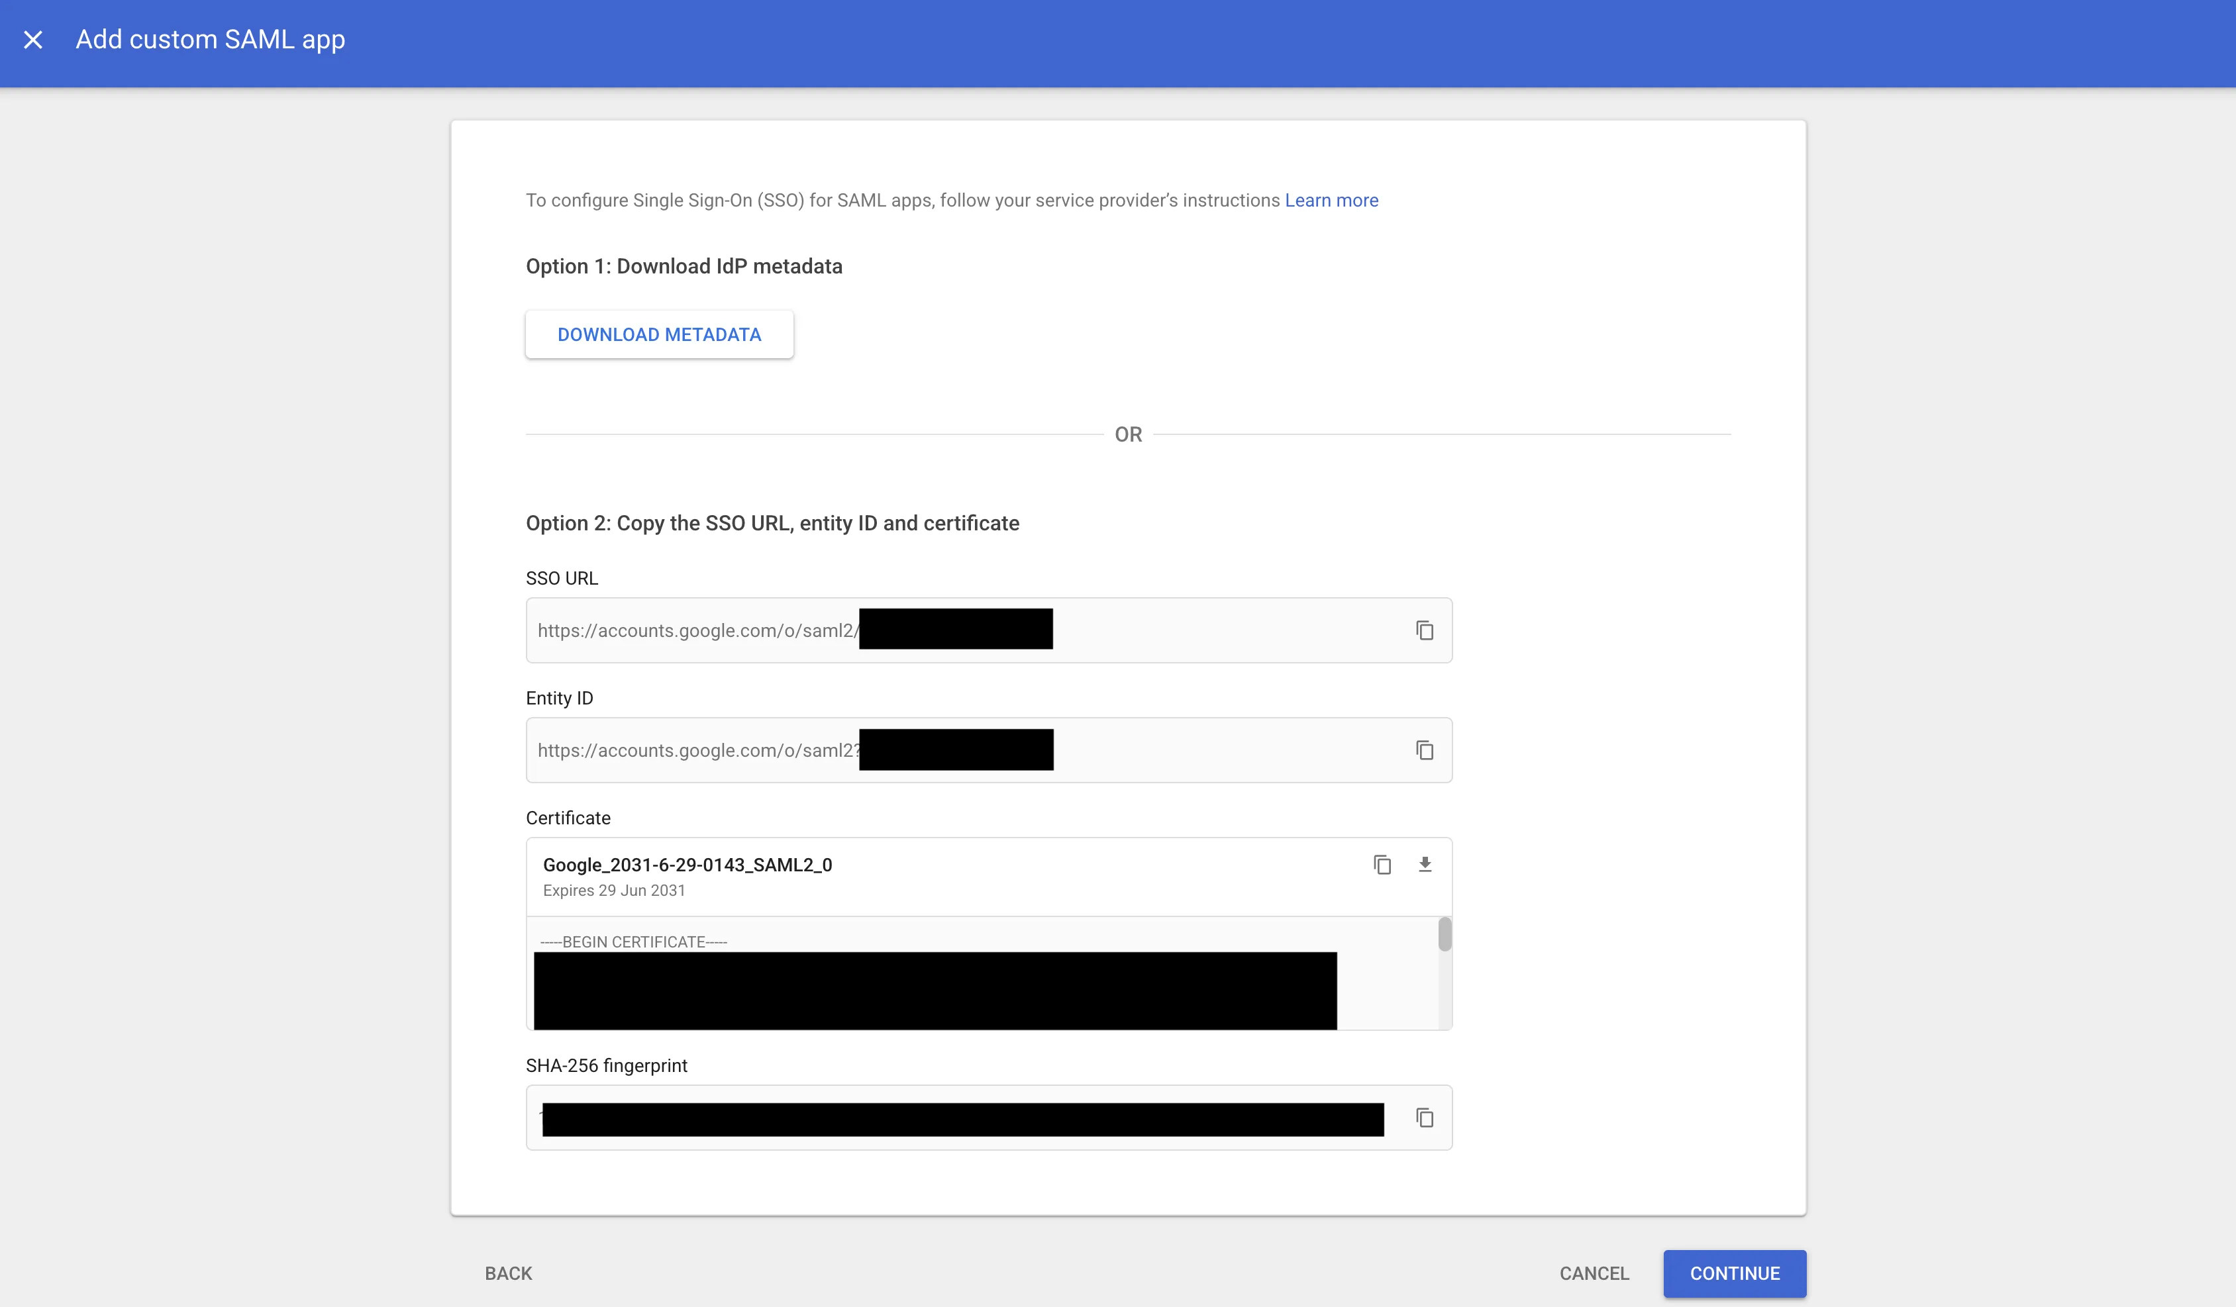This screenshot has height=1307, width=2236.
Task: Click inside the Entity ID field
Action: tap(988, 750)
